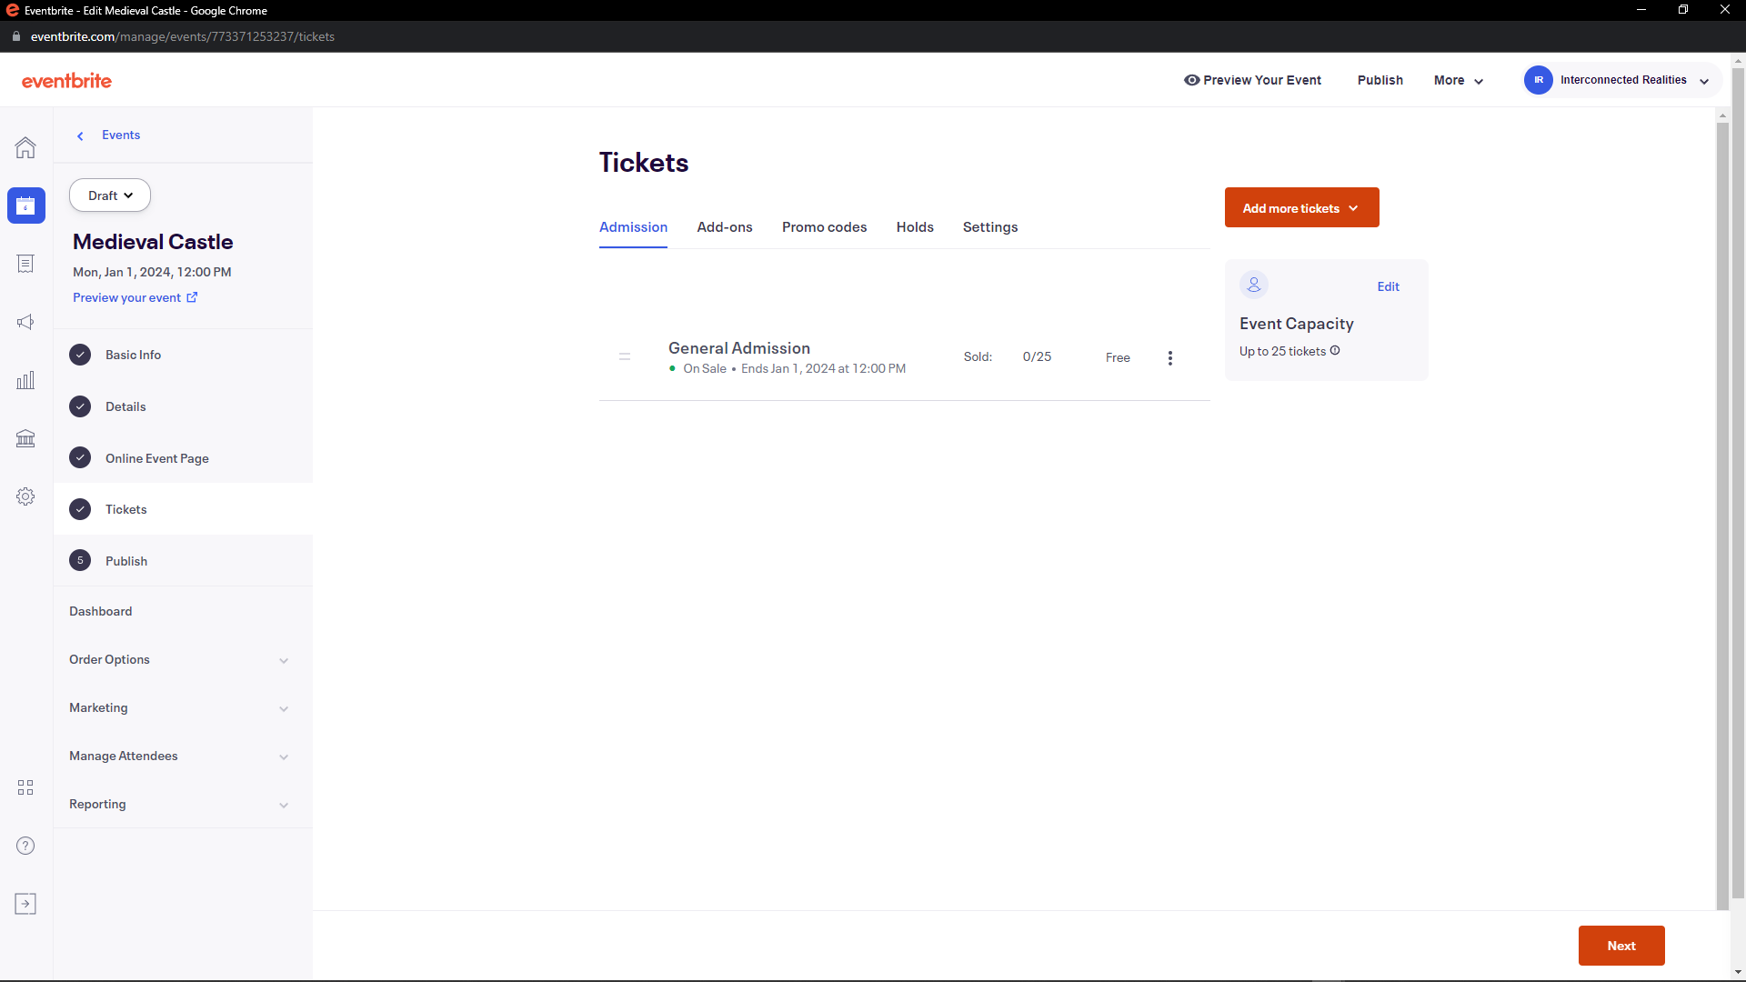1746x982 pixels.
Task: Open the Organization settings gear icon
Action: (x=25, y=496)
